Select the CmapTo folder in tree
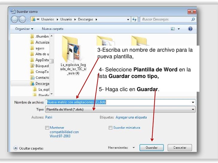 click(x=40, y=72)
